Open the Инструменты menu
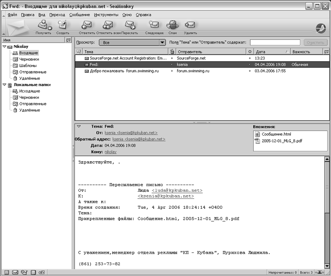This screenshot has width=331, height=276. click(106, 14)
